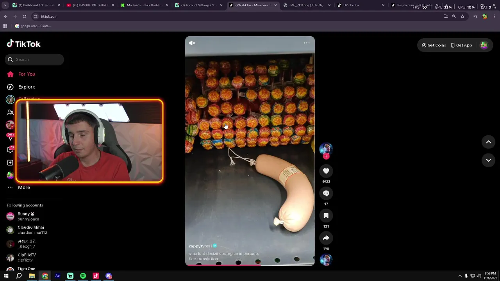Unmute the TikTok video sound

(192, 43)
